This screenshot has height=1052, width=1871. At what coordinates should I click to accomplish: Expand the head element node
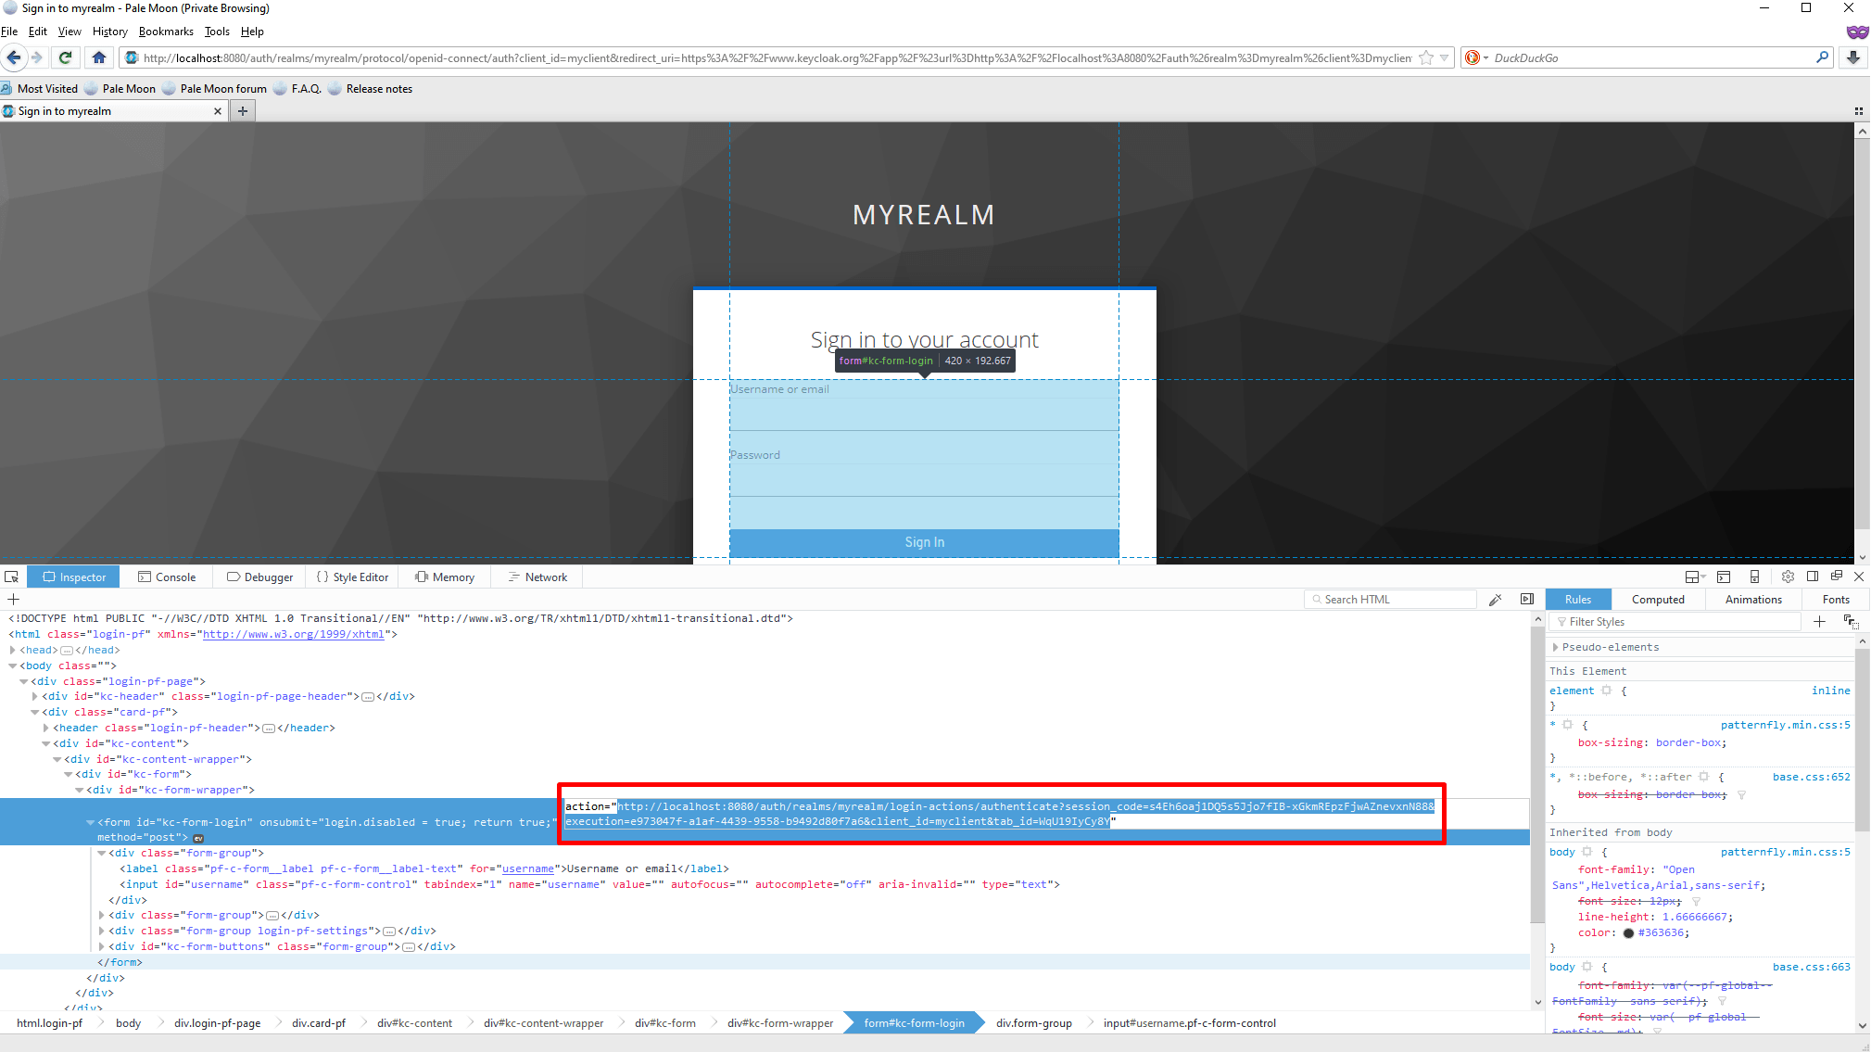11,649
